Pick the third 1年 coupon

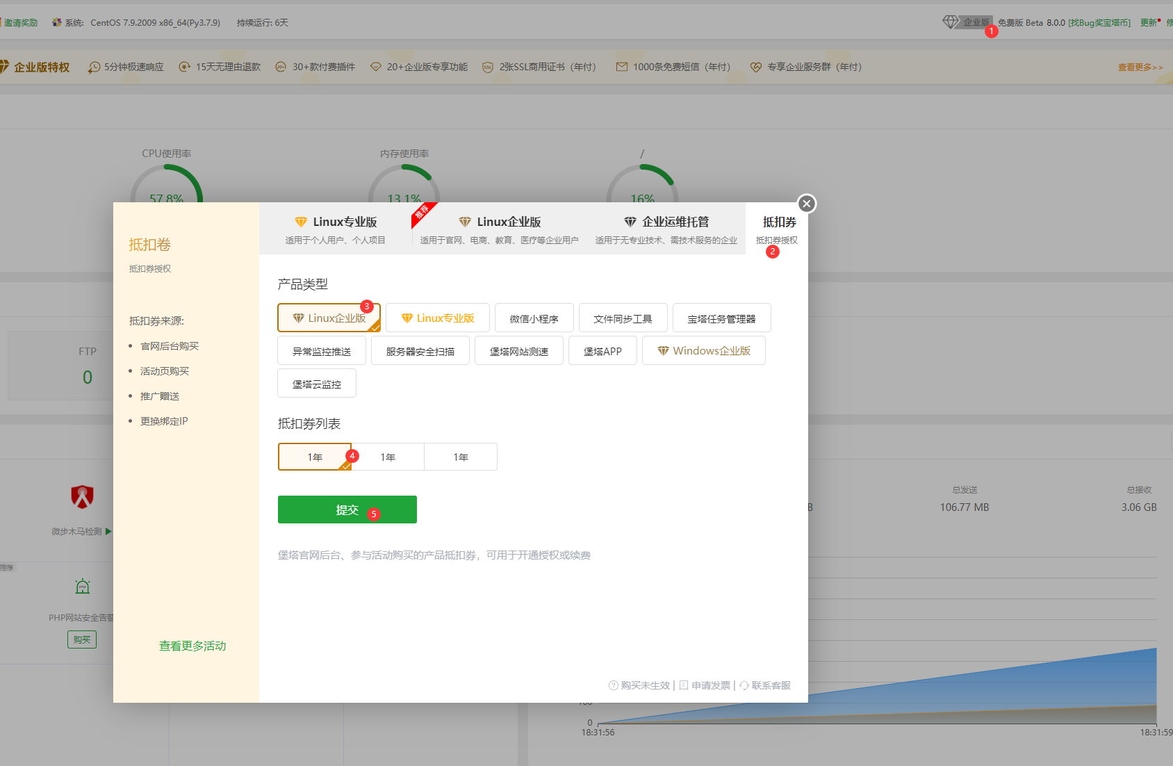(461, 457)
